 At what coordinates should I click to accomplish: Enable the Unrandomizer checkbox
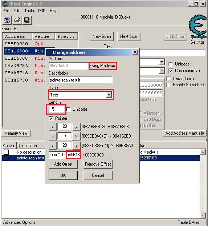tap(168, 79)
